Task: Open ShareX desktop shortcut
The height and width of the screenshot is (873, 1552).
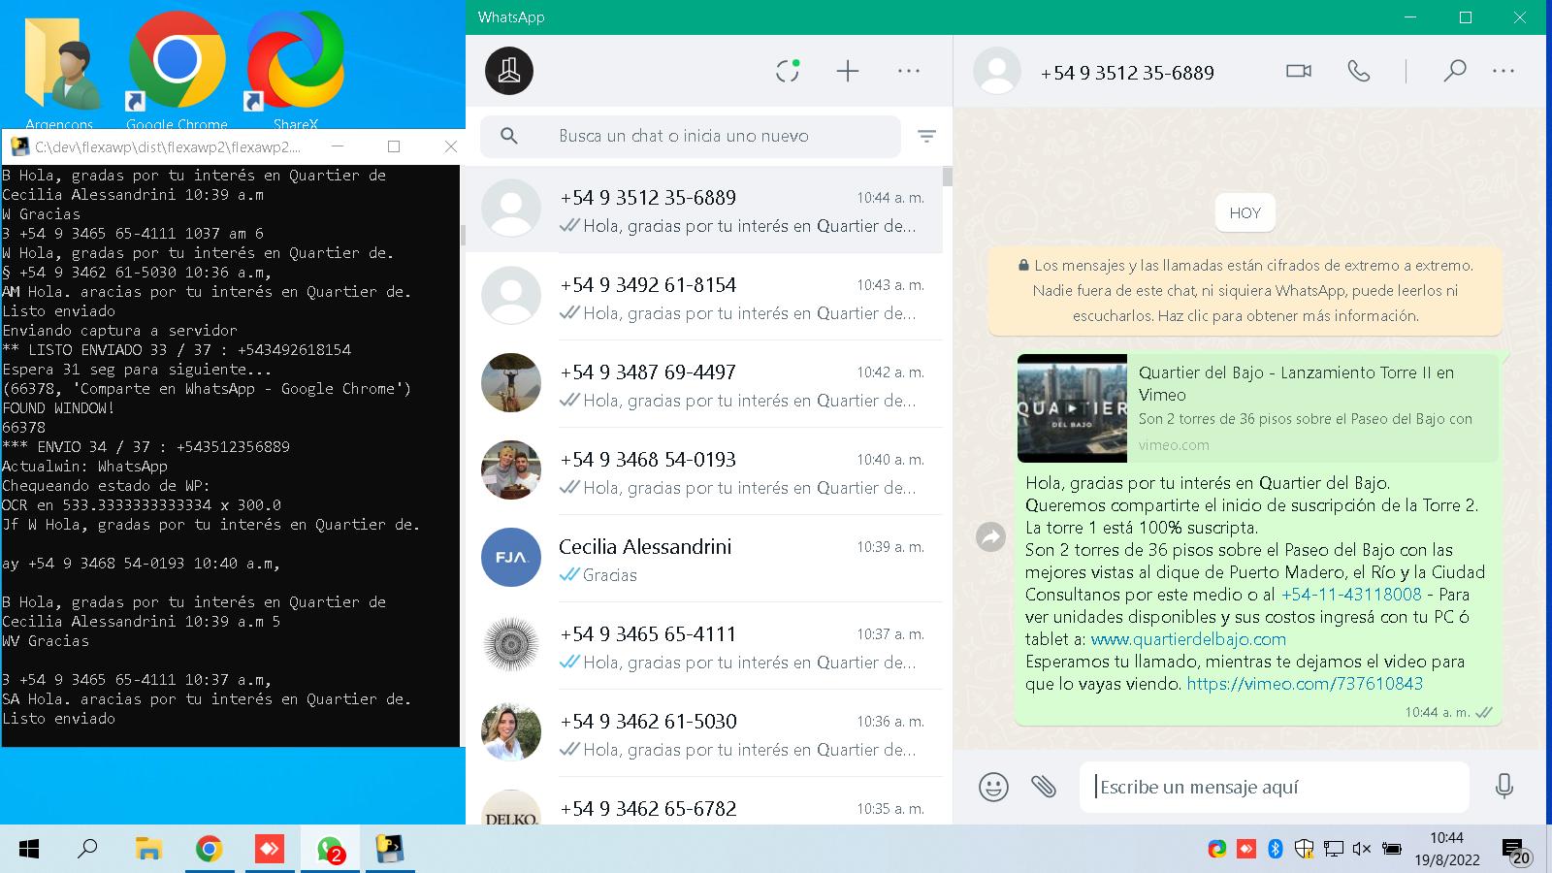Action: (x=296, y=71)
